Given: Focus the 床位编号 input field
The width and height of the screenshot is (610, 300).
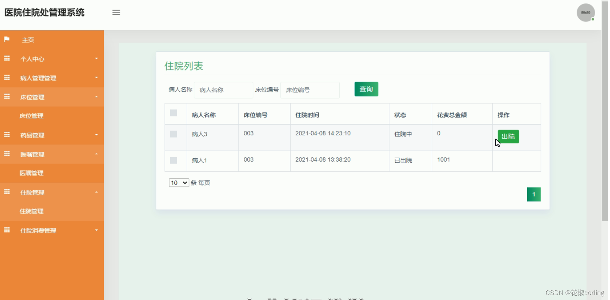Looking at the screenshot, I should (310, 90).
